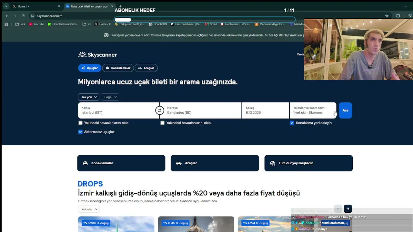The image size is (413, 232).
Task: View site information icon in address bar
Action: (33, 16)
